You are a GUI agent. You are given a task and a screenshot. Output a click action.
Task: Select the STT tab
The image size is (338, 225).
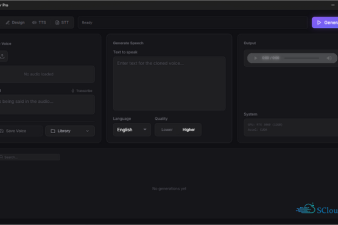click(x=62, y=22)
